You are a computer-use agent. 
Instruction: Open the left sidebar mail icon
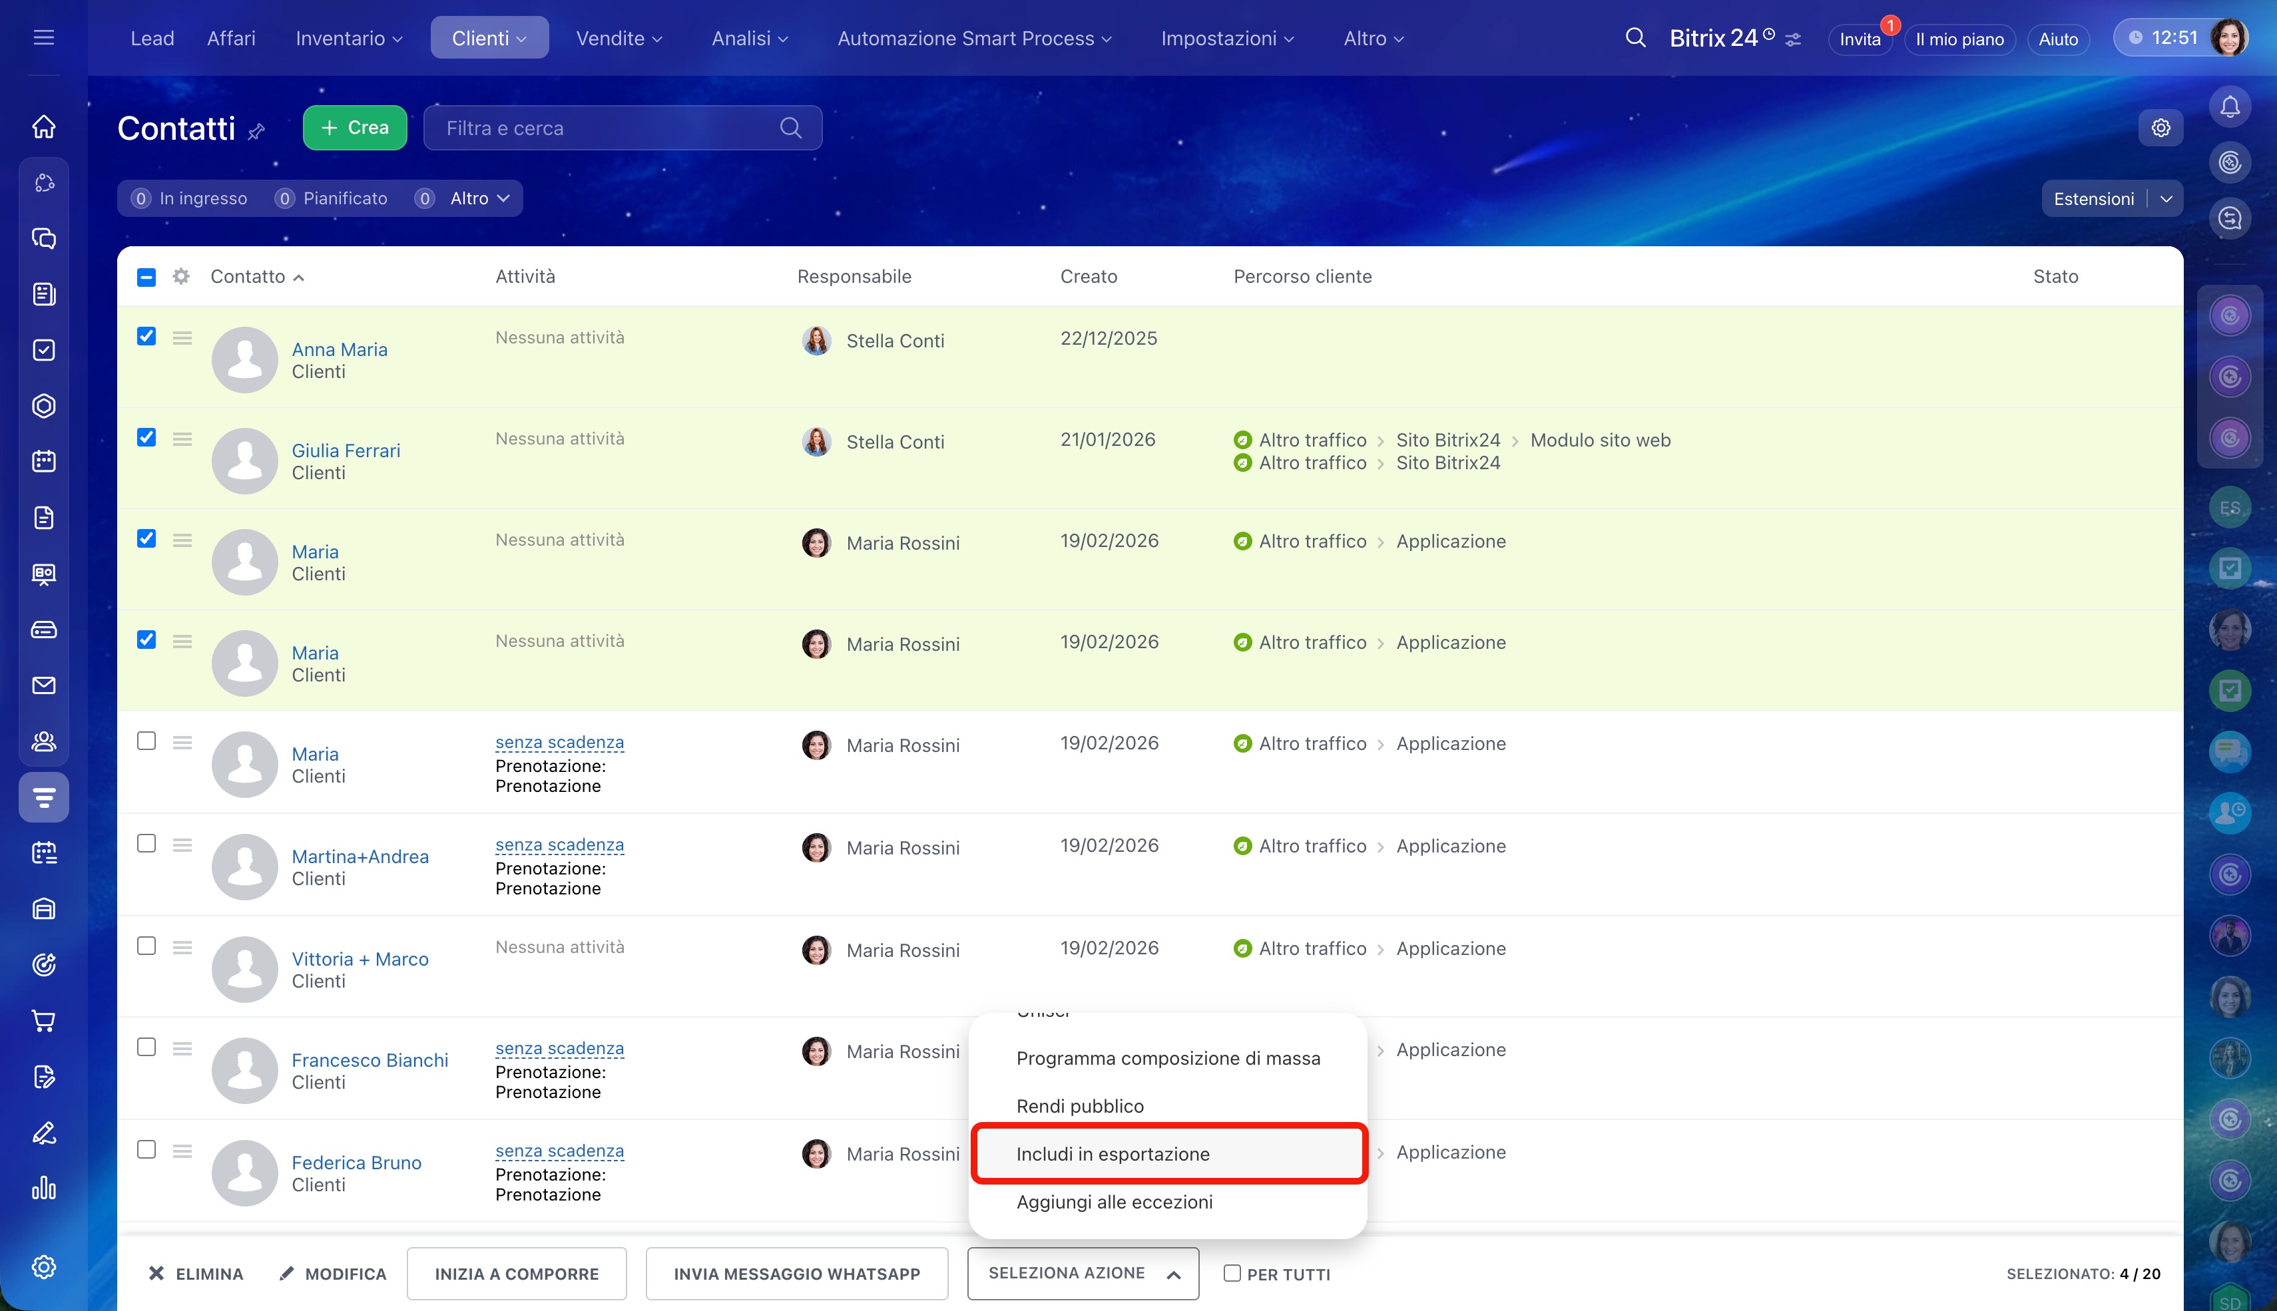click(43, 685)
